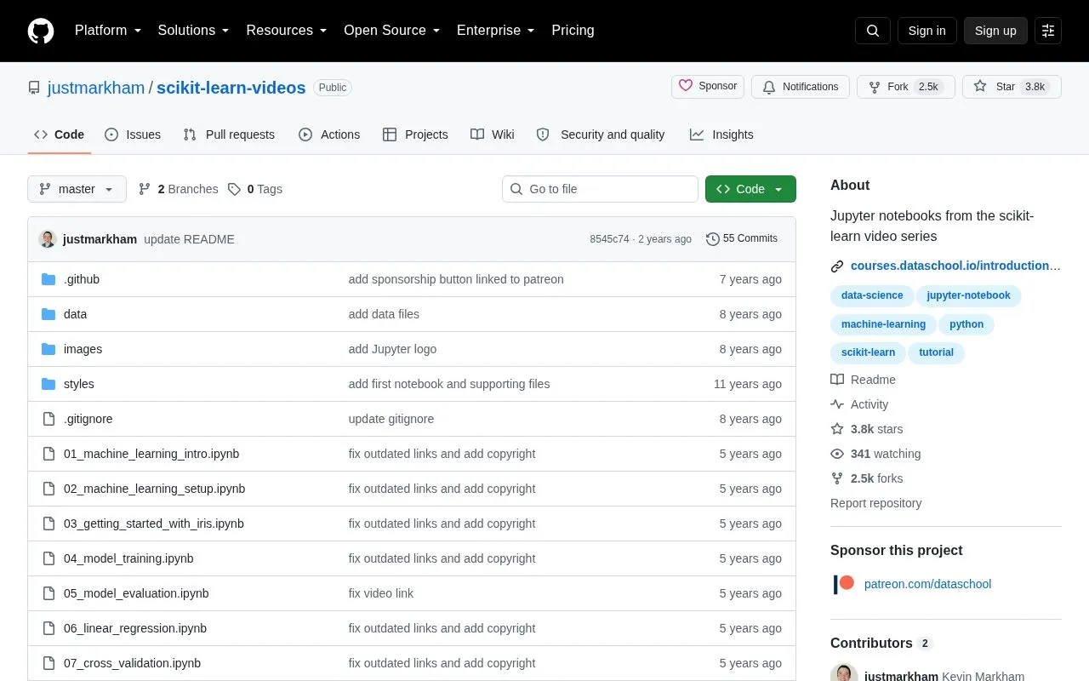The width and height of the screenshot is (1089, 681).
Task: Star the scikit-learn-videos repository
Action: point(1012,87)
